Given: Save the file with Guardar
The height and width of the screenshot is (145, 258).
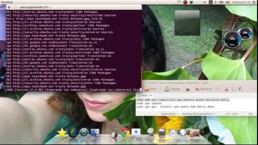Looking at the screenshot, I should (173, 89).
